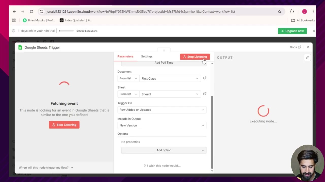Image resolution: width=325 pixels, height=182 pixels.
Task: Open Sheet1 in new tab icon
Action: pyautogui.click(x=205, y=94)
